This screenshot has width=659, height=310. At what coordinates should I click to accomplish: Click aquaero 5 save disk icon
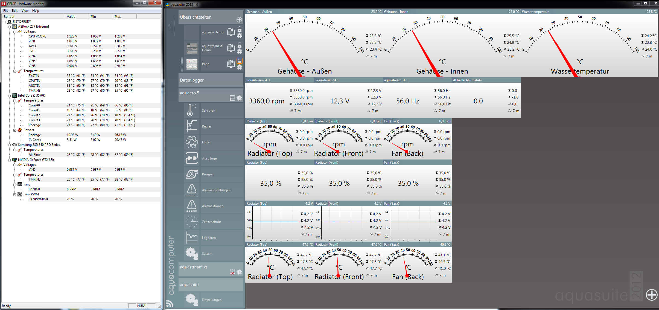pyautogui.click(x=232, y=98)
